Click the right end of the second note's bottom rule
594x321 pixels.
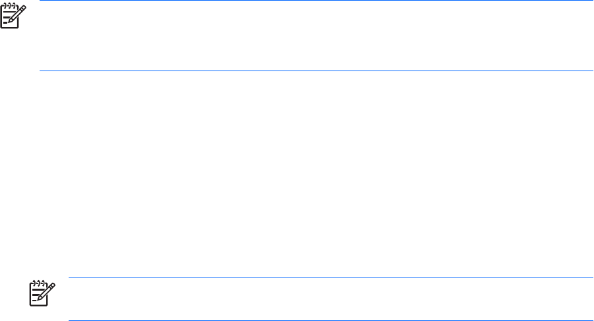[x=591, y=320]
